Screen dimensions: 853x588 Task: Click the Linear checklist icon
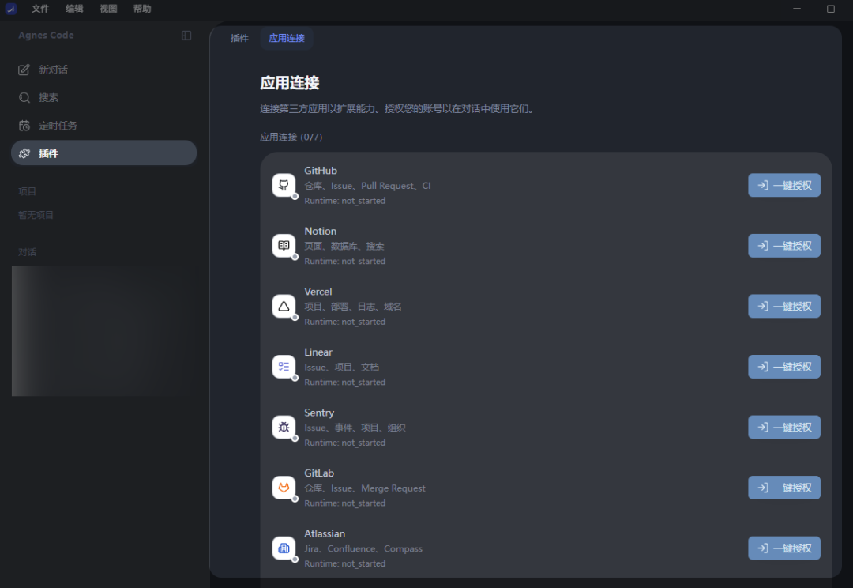[x=284, y=367]
